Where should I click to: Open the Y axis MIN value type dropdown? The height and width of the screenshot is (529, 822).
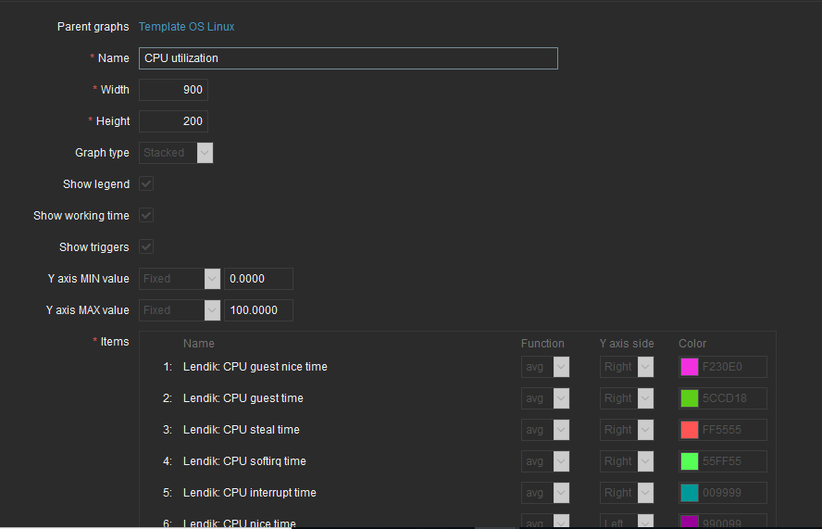pos(180,279)
